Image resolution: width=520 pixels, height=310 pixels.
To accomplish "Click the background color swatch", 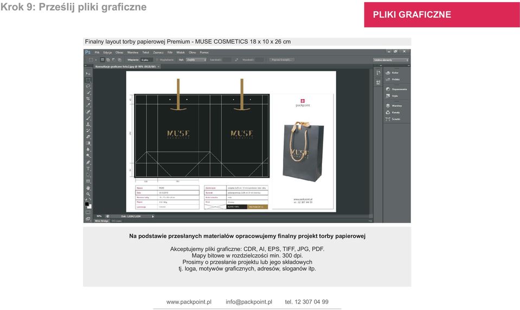I will click(90, 206).
